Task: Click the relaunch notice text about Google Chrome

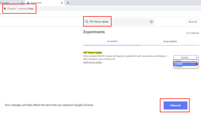Action: (49, 105)
